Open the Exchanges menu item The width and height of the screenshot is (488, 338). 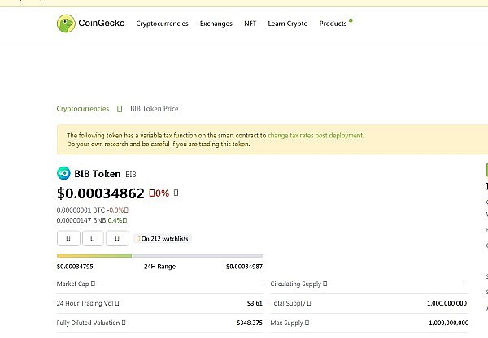click(216, 24)
